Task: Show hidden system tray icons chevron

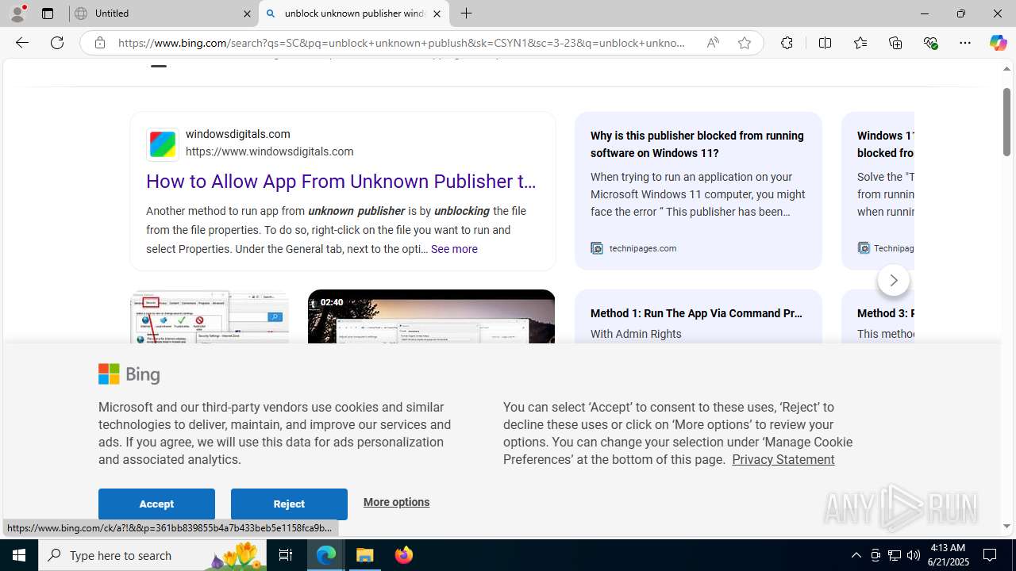Action: 856,555
